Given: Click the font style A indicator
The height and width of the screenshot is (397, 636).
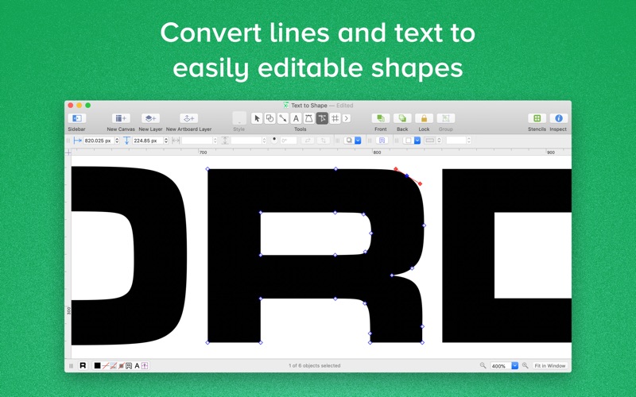Looking at the screenshot, I should (x=137, y=366).
